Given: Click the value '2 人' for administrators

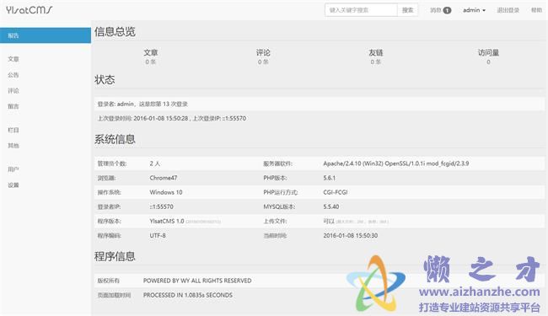Looking at the screenshot, I should pos(155,163).
